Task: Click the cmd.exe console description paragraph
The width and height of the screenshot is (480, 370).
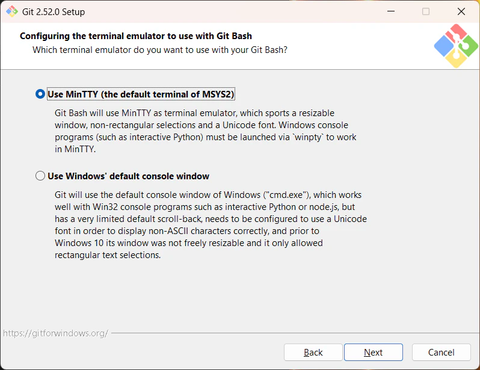Action: pos(211,225)
